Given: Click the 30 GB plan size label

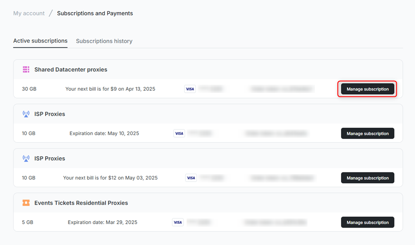Looking at the screenshot, I should pyautogui.click(x=29, y=89).
